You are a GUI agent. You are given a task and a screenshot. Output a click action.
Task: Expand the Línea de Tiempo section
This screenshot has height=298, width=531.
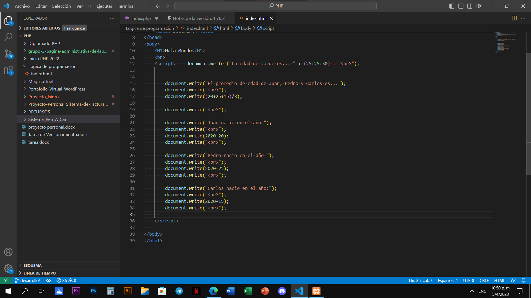click(68, 273)
